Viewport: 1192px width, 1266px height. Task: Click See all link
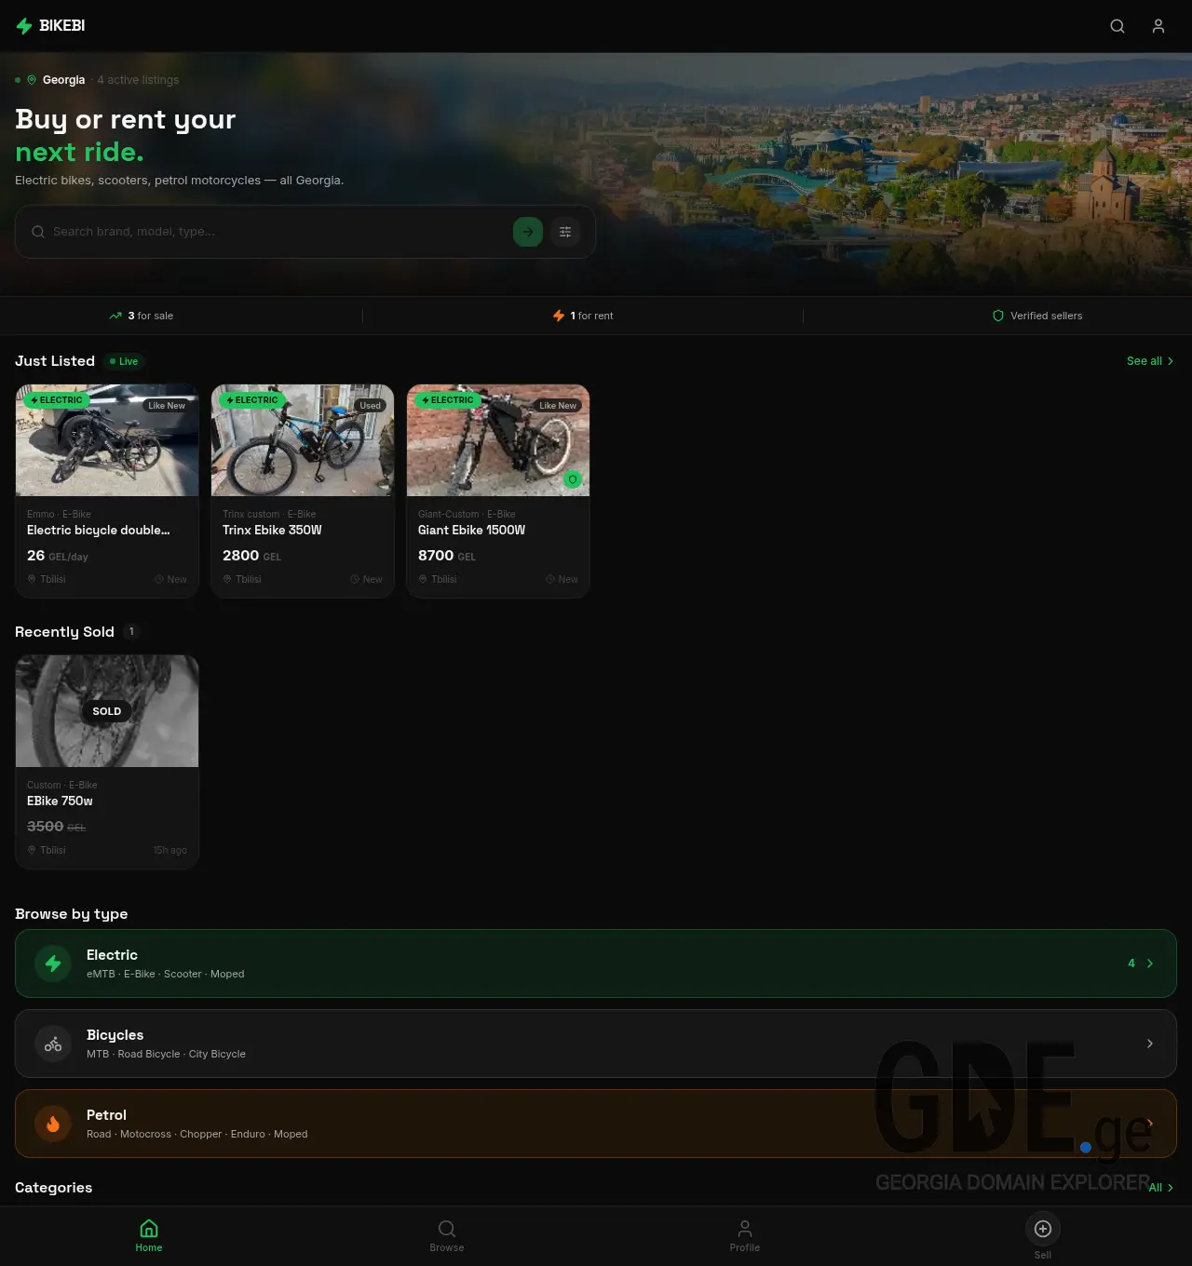pos(1145,361)
